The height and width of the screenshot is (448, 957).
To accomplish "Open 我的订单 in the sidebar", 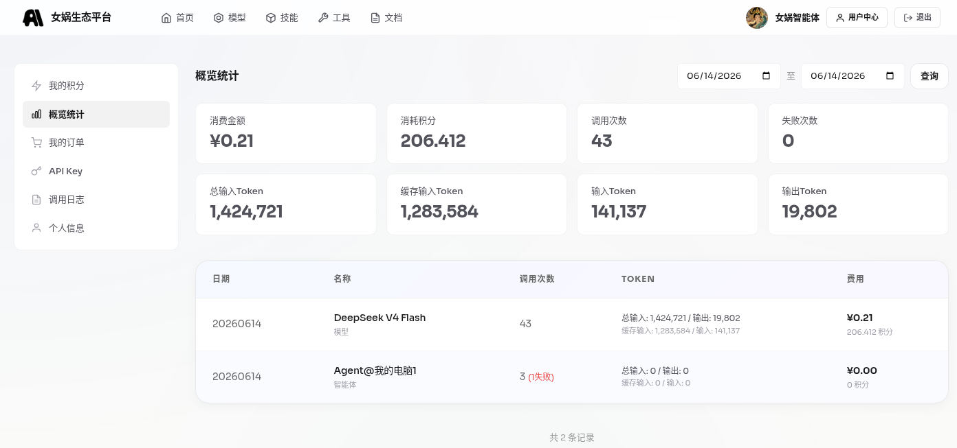I will coord(96,143).
